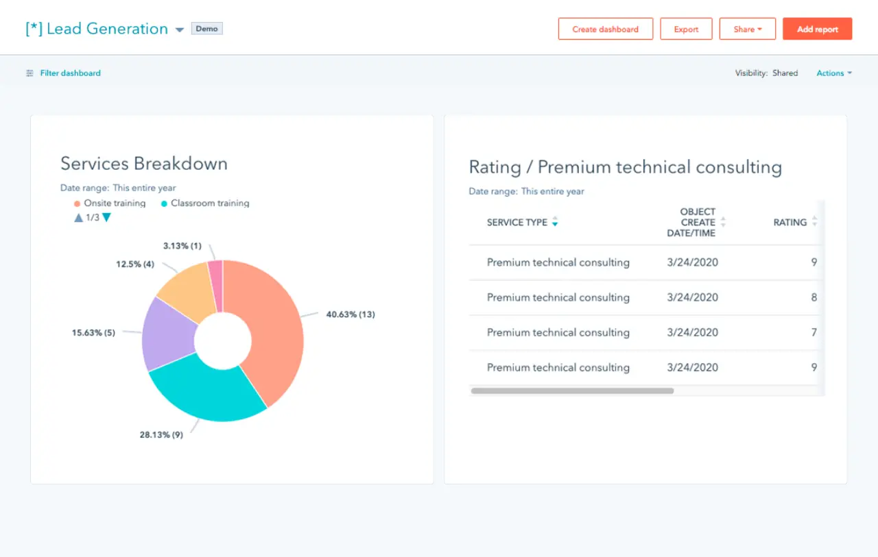The image size is (878, 557).
Task: Click the Add report button
Action: (817, 29)
